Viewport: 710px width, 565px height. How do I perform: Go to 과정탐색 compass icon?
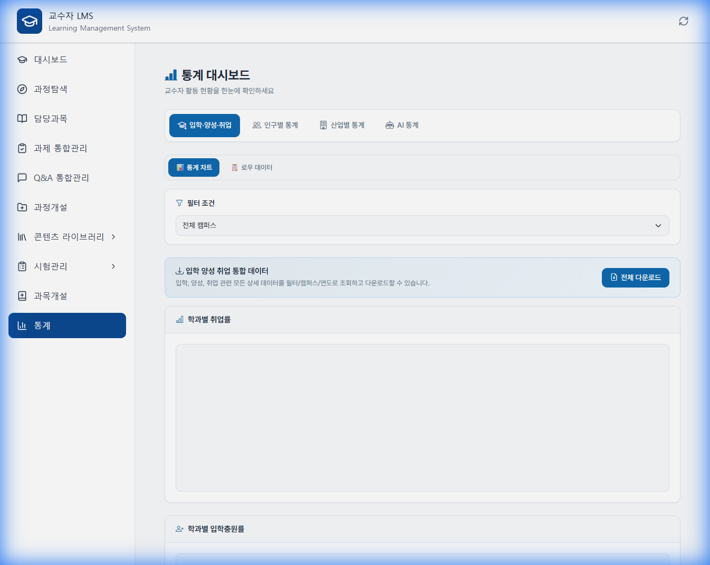(x=22, y=89)
